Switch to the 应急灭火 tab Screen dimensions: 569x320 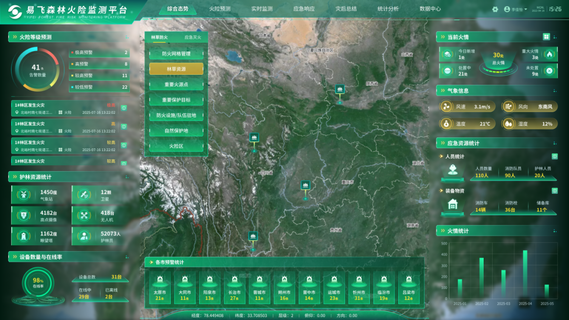coord(192,37)
